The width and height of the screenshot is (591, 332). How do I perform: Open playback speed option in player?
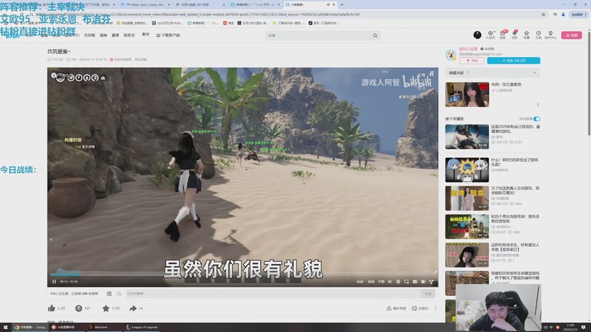click(371, 282)
